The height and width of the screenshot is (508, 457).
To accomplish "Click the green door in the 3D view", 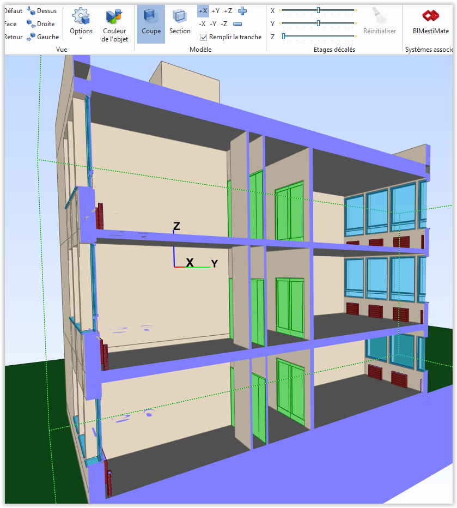I will (x=289, y=213).
